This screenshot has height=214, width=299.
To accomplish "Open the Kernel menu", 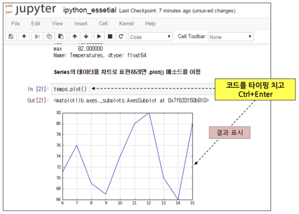I will (126, 23).
